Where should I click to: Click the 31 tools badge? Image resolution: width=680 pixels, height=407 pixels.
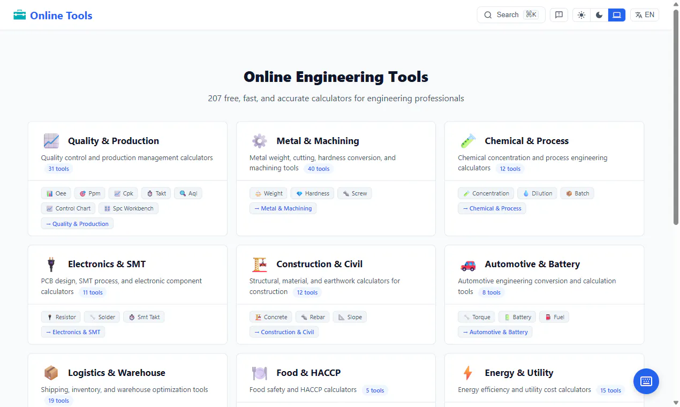coord(58,169)
